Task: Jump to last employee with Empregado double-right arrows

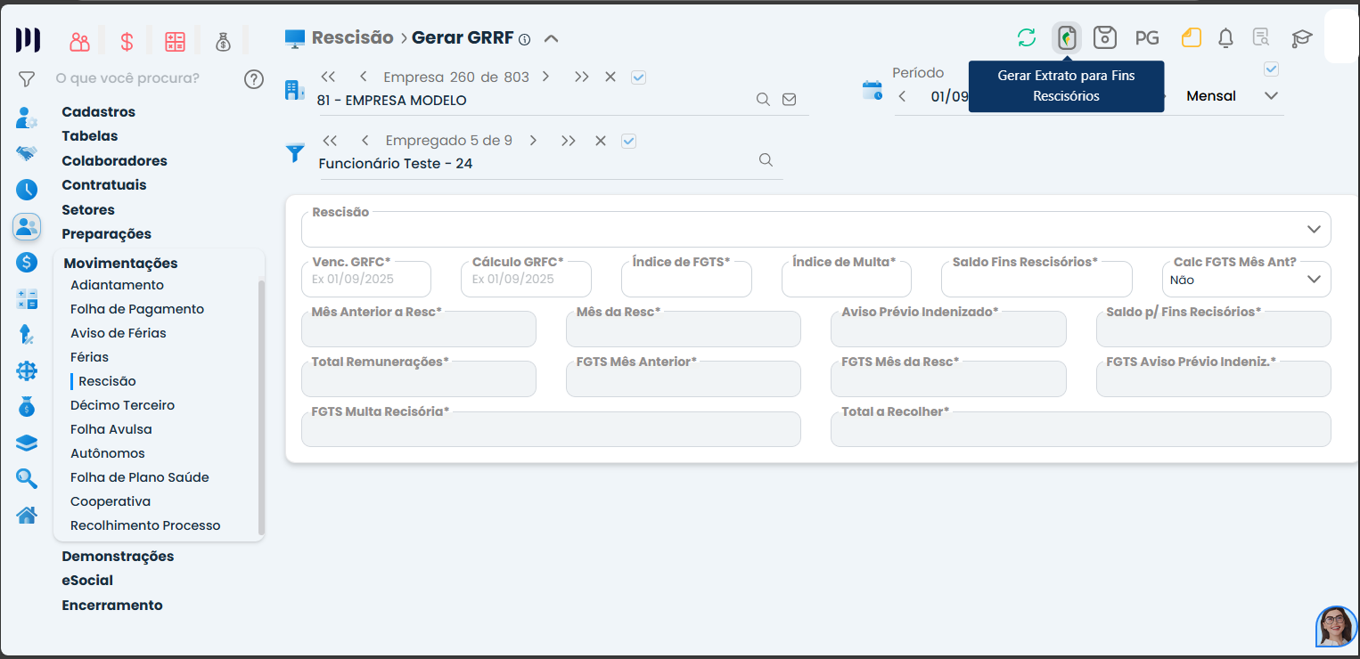Action: (569, 141)
